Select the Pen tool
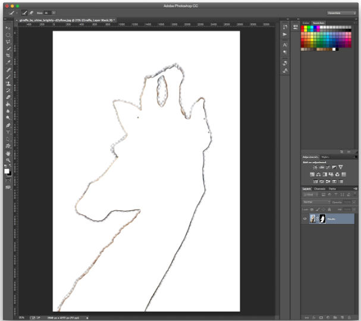Screen dimensions: 361x321 [8, 125]
